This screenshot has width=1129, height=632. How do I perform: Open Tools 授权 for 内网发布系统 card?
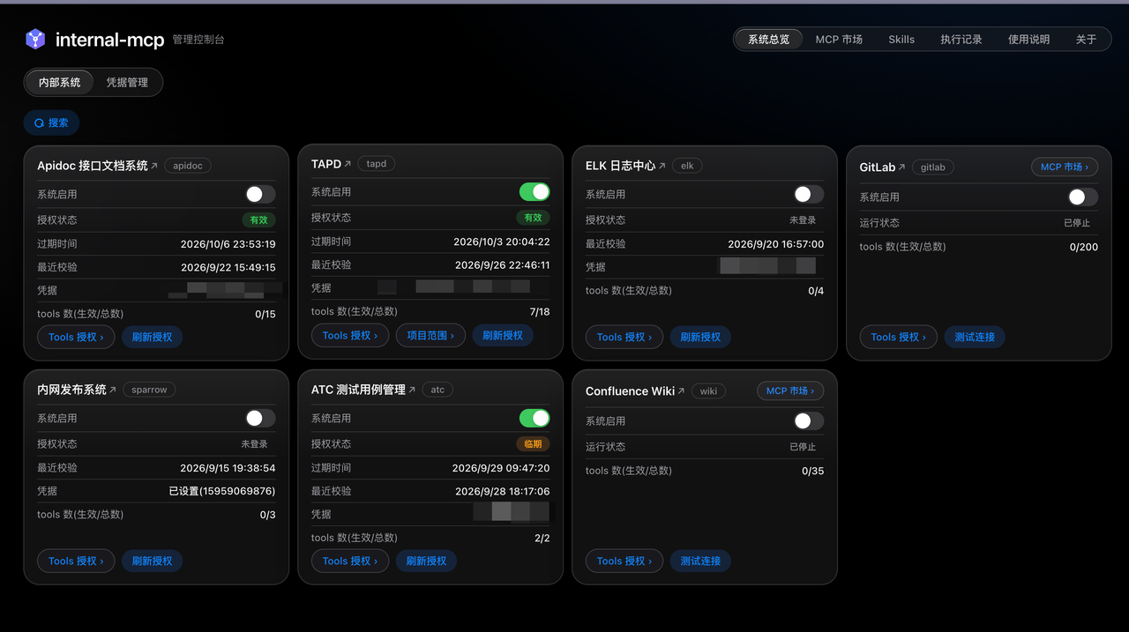(x=76, y=561)
